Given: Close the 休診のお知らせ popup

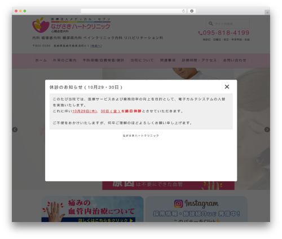Looking at the screenshot, I should (227, 86).
